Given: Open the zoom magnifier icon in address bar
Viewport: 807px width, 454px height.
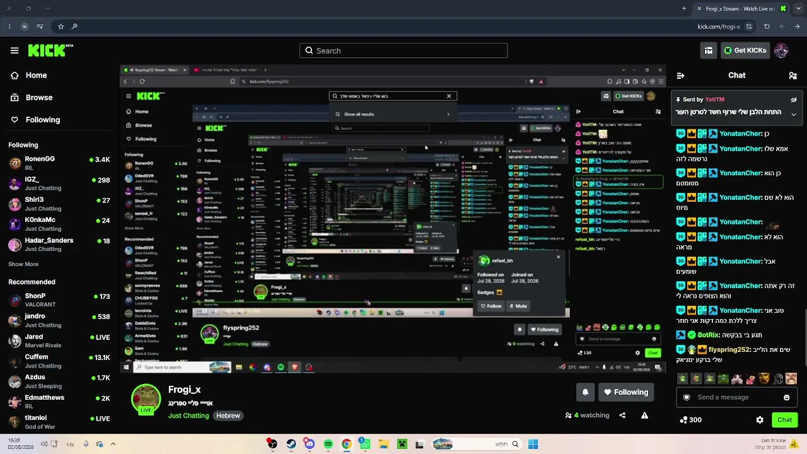Looking at the screenshot, I should (74, 26).
